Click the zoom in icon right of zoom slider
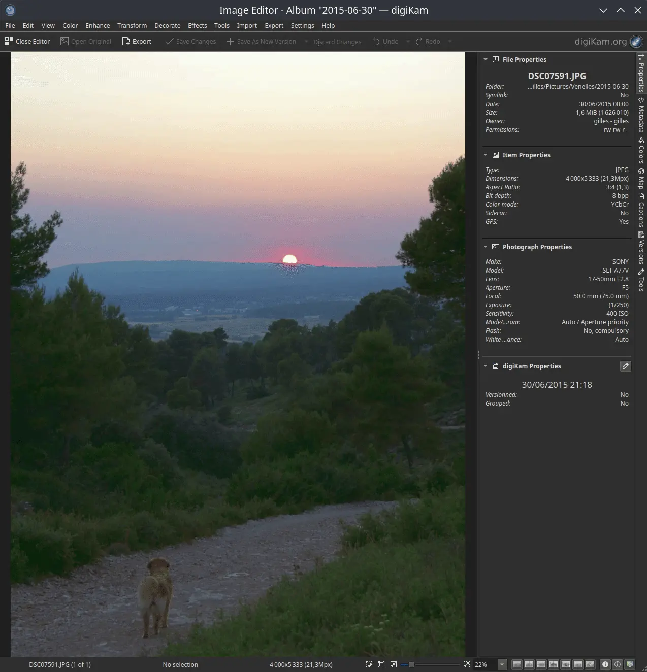Screen dimensions: 647x672 (x=467, y=664)
